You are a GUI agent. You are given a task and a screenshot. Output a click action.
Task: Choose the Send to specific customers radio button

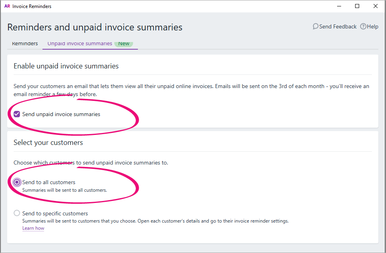coord(17,213)
